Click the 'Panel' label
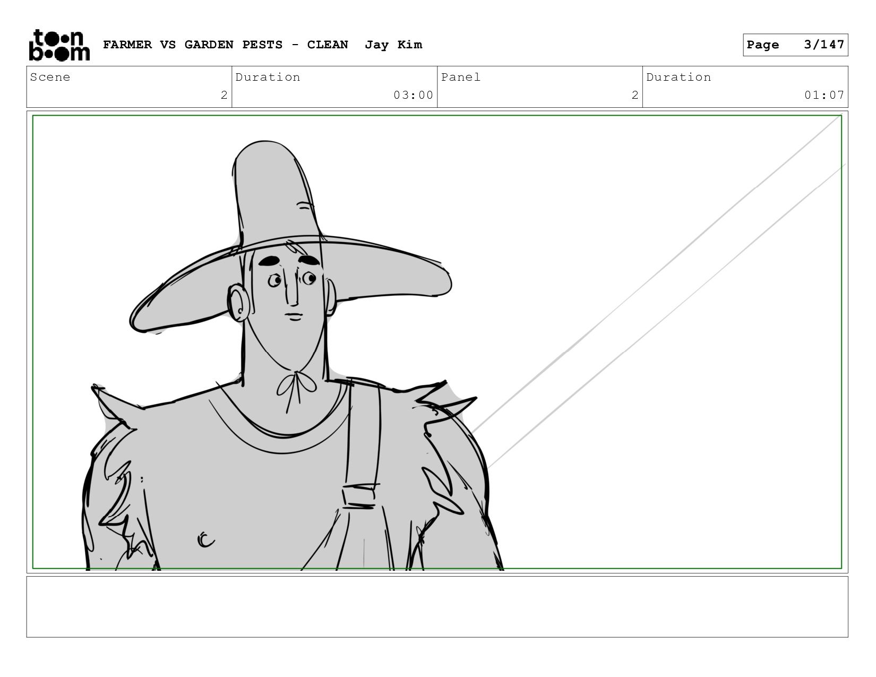Screen dimensions: 876x677 click(461, 77)
